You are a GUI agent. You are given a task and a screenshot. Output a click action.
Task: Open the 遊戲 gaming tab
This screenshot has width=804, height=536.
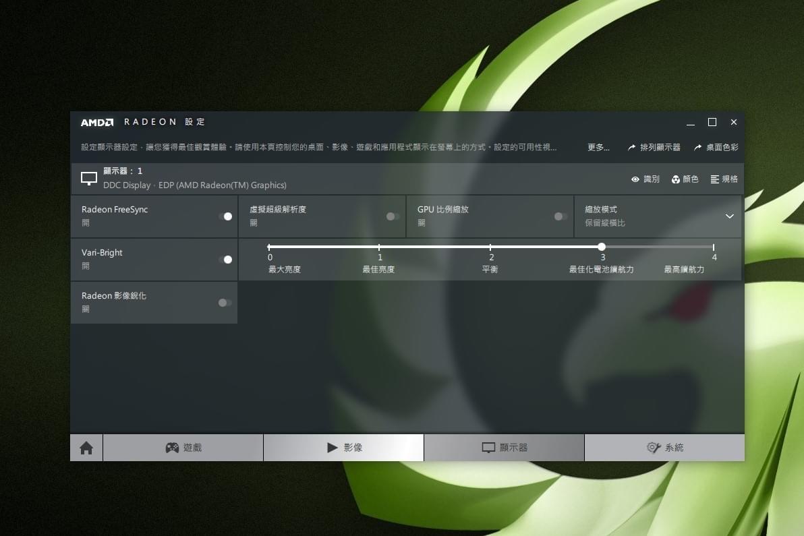[x=183, y=448]
